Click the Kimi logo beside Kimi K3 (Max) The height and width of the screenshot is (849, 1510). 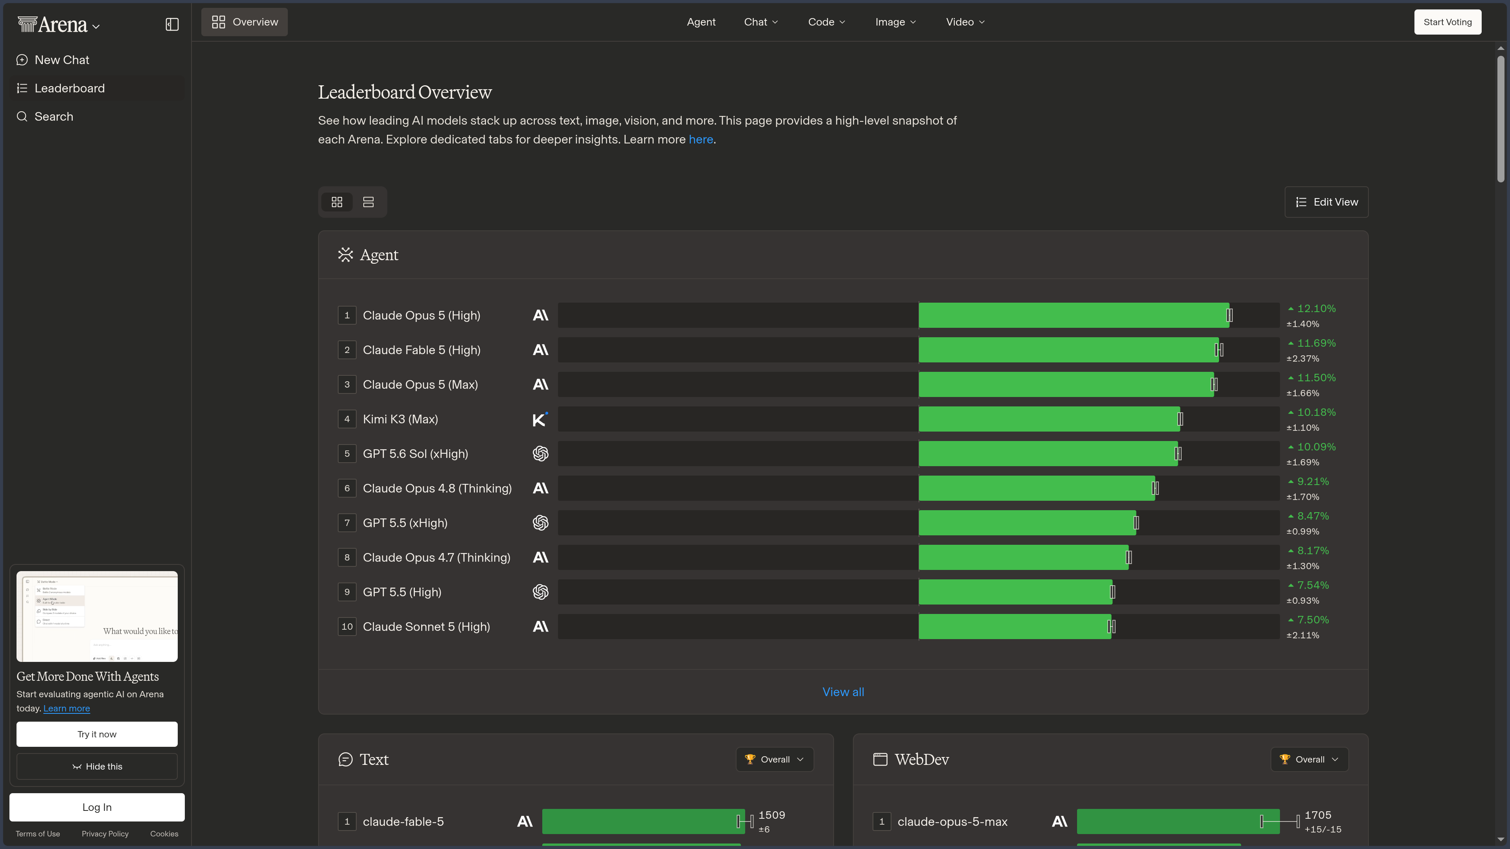pyautogui.click(x=540, y=419)
